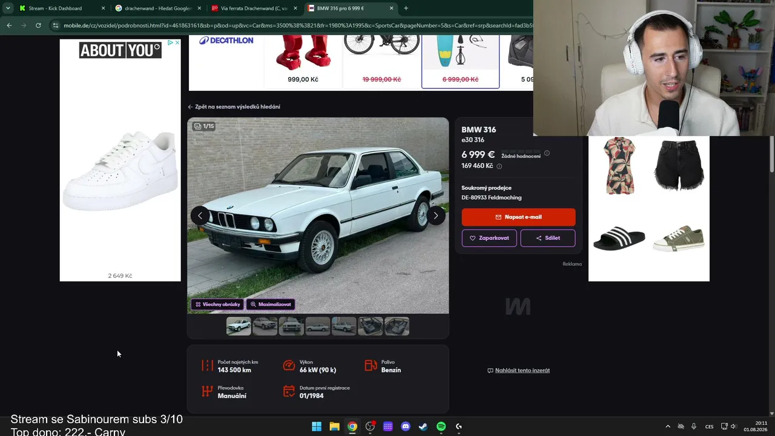This screenshot has width=775, height=436.
Task: Go back in browser history
Action: pos(9,25)
